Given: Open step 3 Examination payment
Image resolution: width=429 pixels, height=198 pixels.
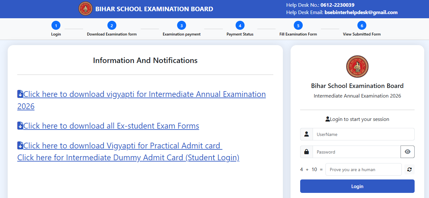Looking at the screenshot, I should pos(181,25).
